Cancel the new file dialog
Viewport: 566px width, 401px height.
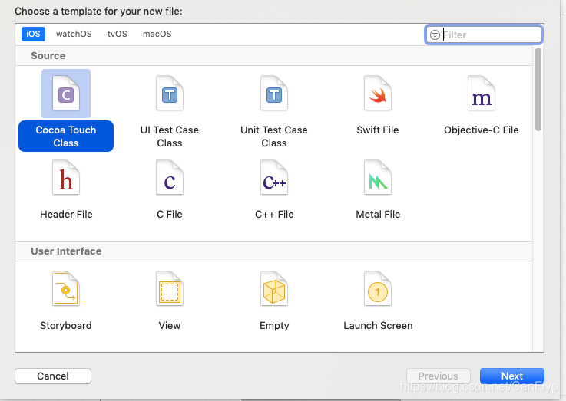coord(53,376)
